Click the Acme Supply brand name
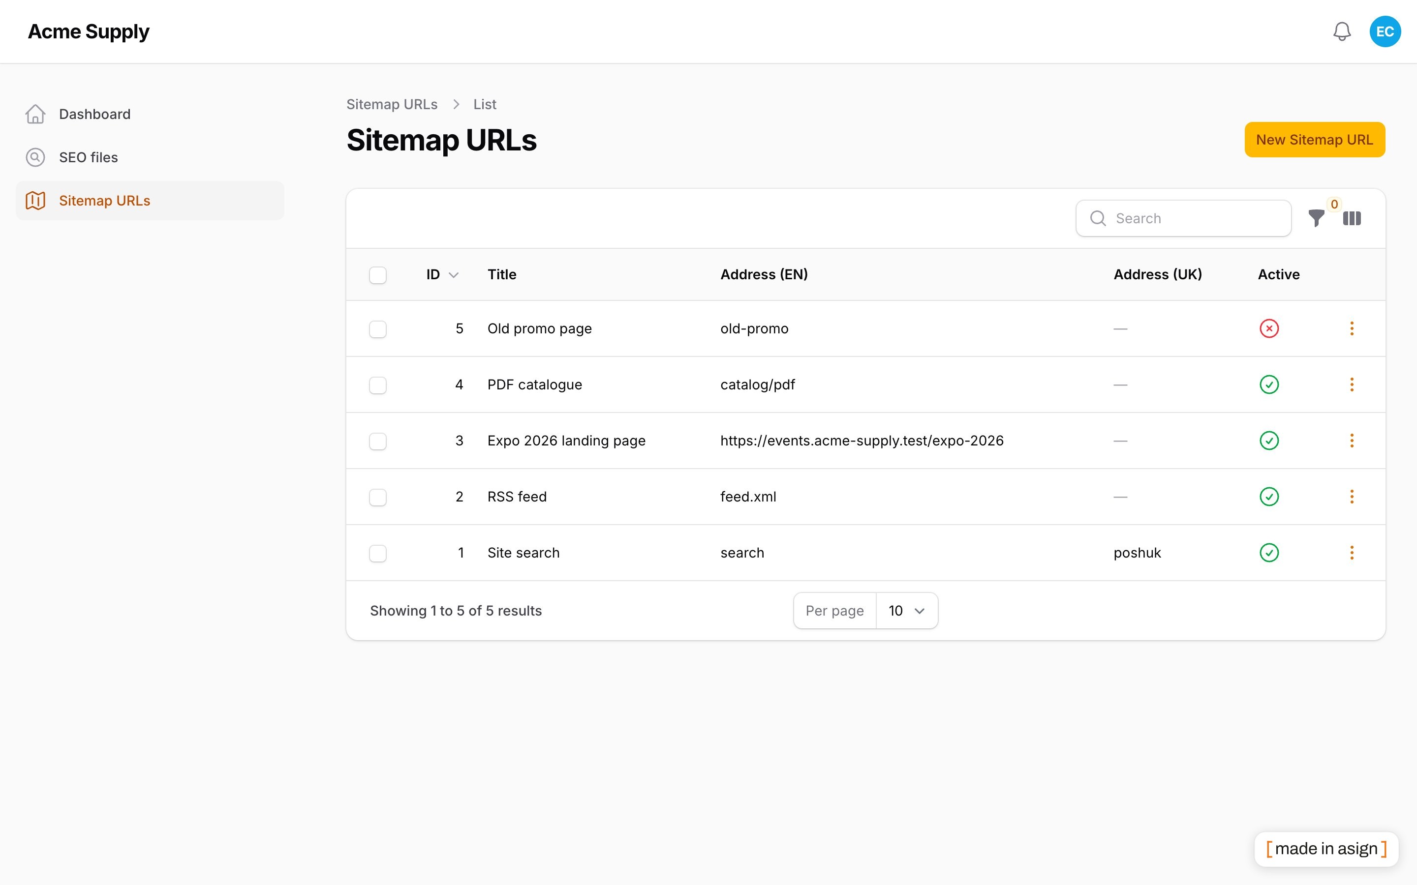The width and height of the screenshot is (1417, 885). tap(89, 31)
